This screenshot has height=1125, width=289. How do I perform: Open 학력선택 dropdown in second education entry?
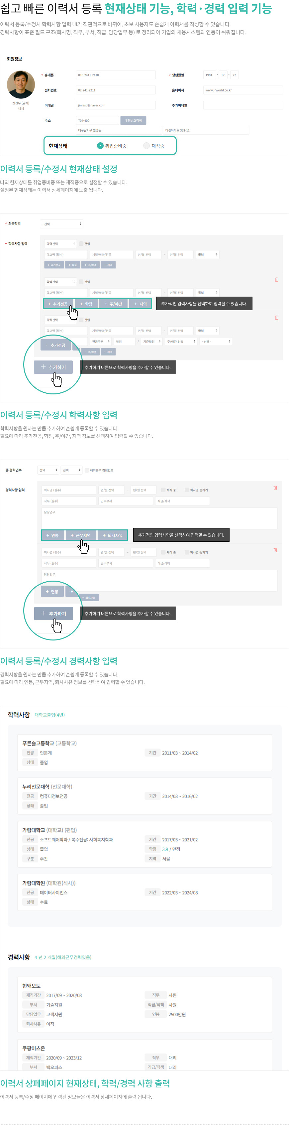(x=60, y=282)
